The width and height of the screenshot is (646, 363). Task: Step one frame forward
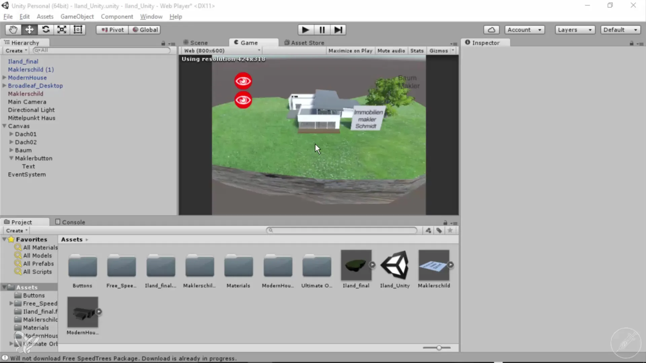[x=338, y=30]
